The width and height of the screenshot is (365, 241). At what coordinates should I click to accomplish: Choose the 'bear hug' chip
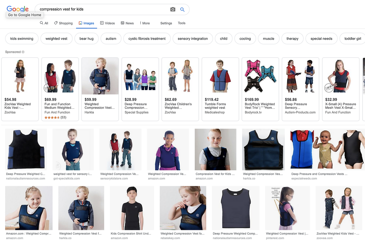[x=86, y=39]
